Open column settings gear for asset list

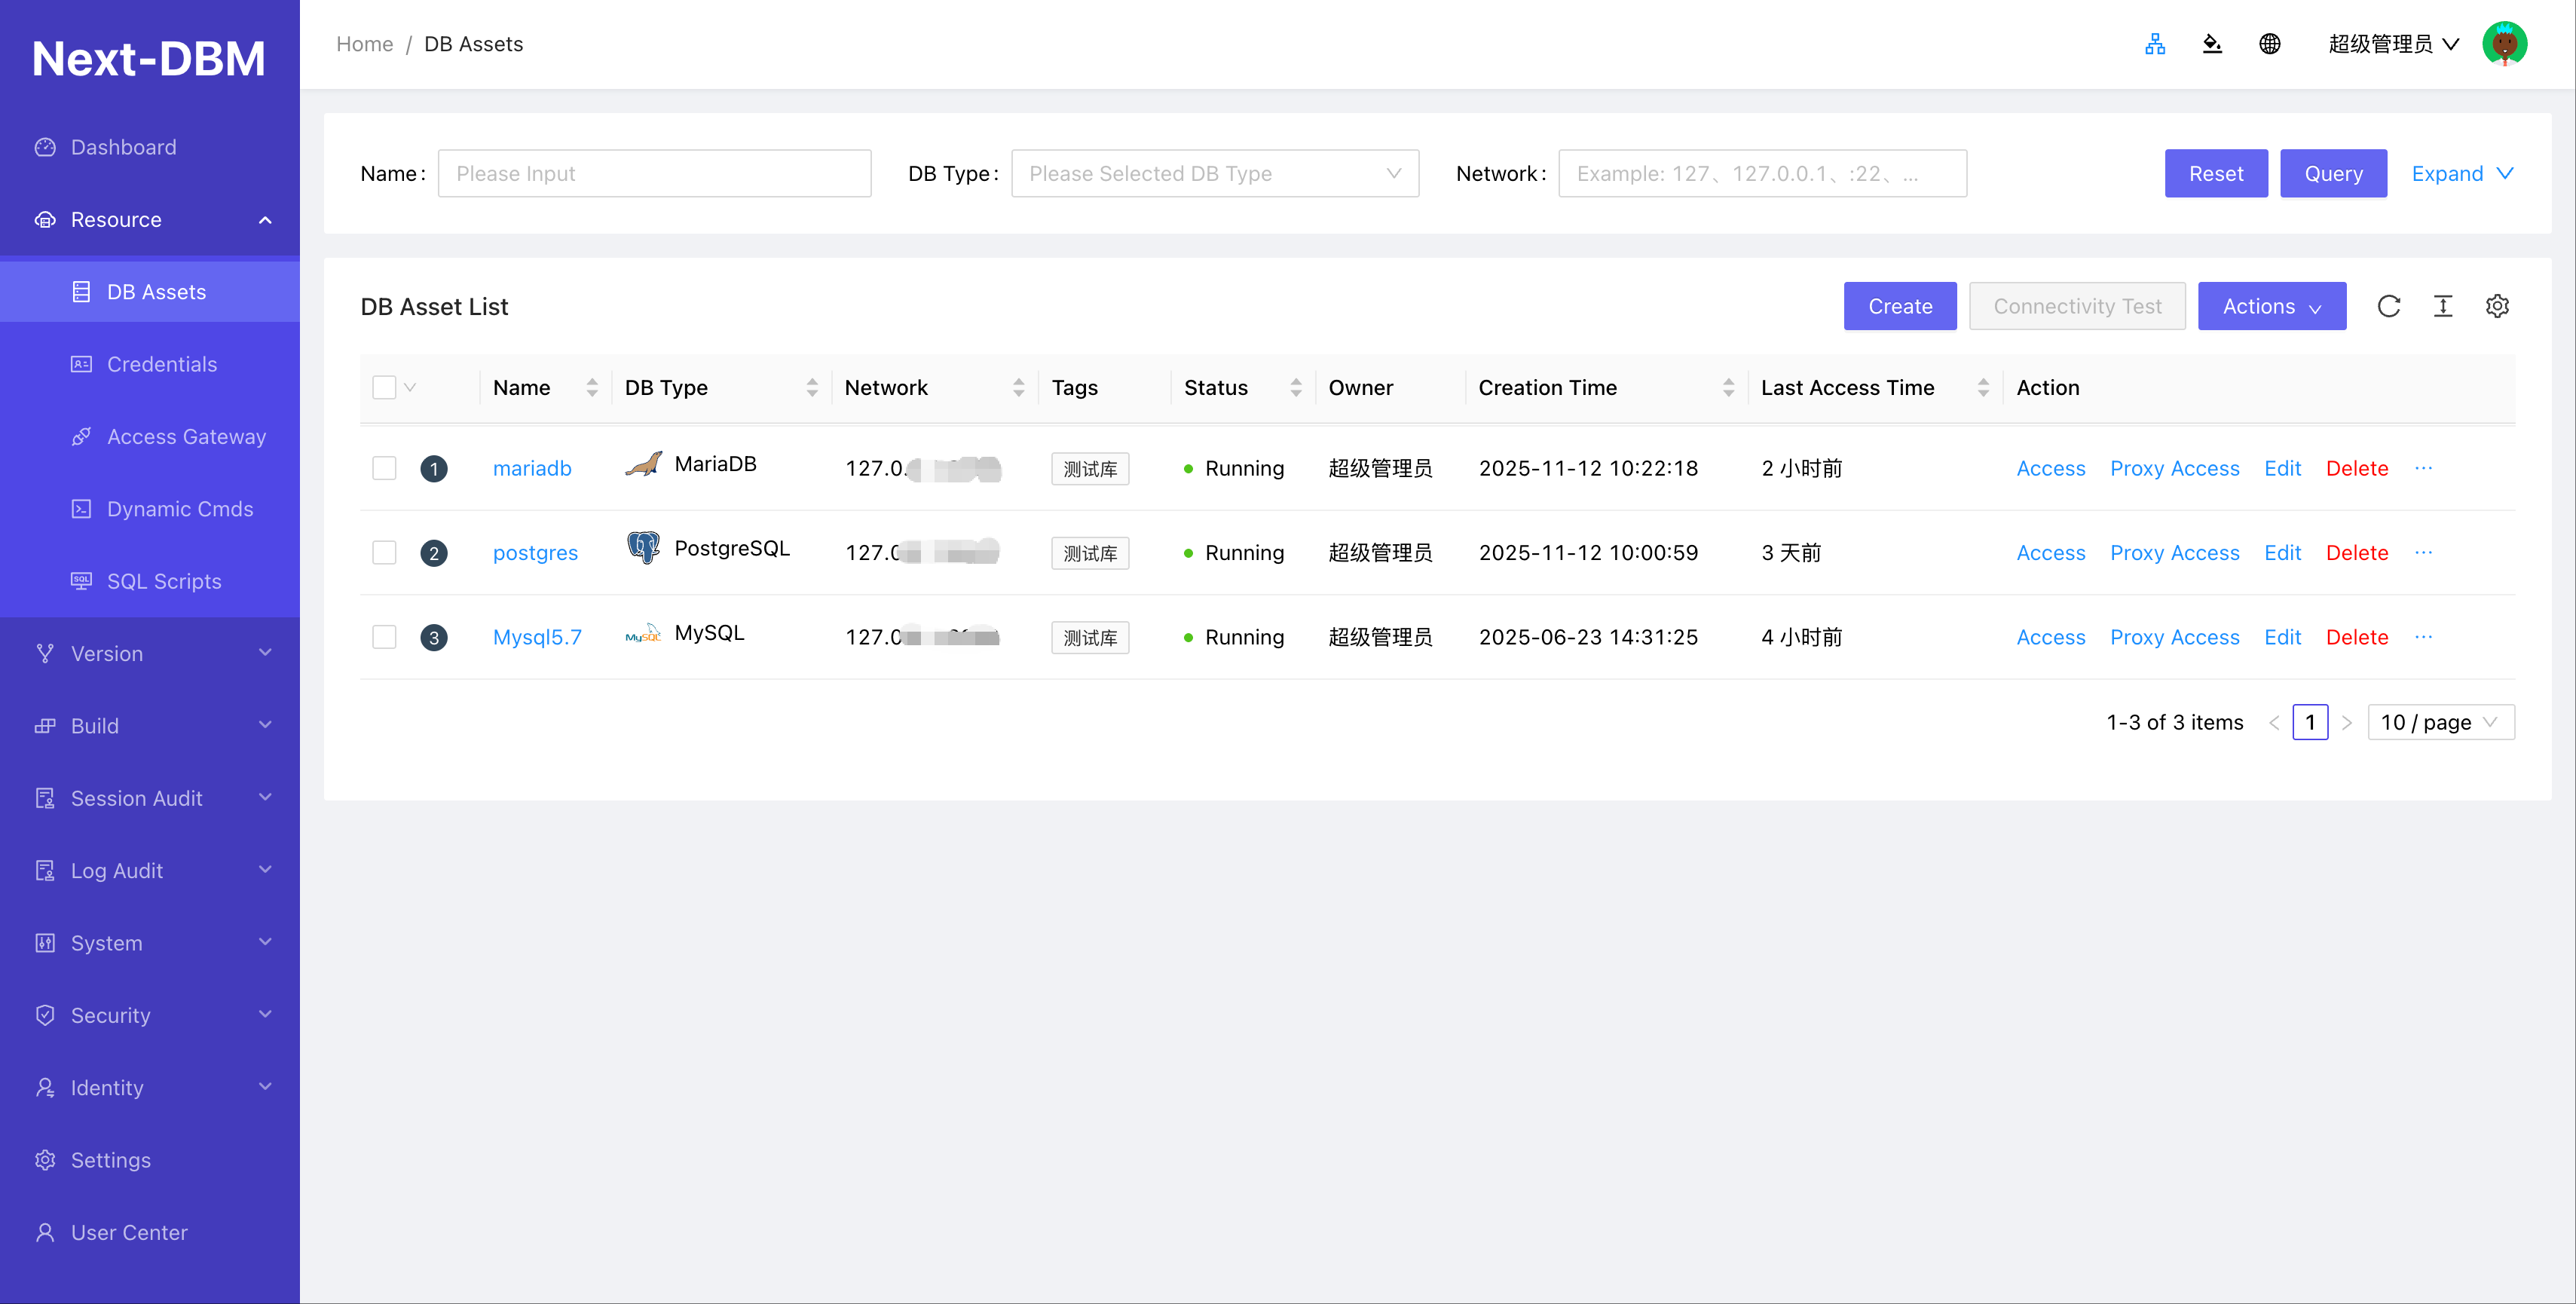[x=2497, y=306]
